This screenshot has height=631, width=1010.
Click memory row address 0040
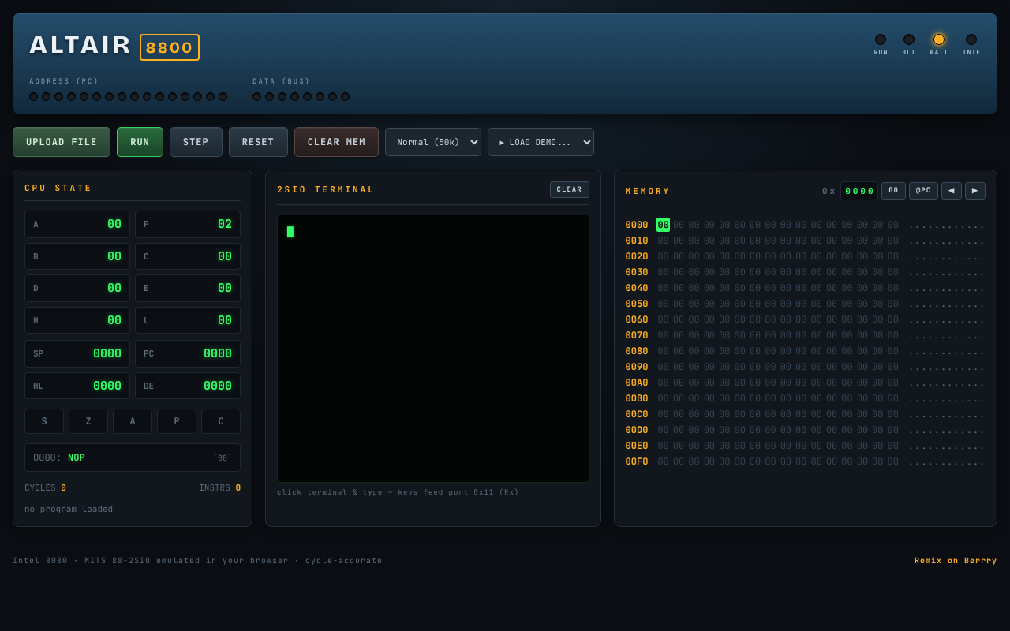click(637, 288)
